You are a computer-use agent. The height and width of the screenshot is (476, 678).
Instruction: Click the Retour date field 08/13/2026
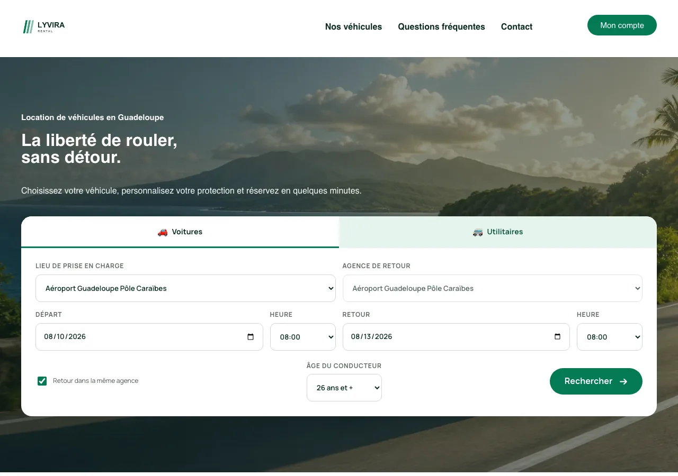[x=456, y=337]
